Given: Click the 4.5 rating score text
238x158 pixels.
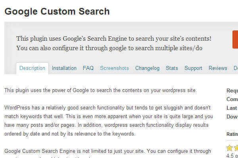Looking at the screenshot, I should (x=232, y=156).
